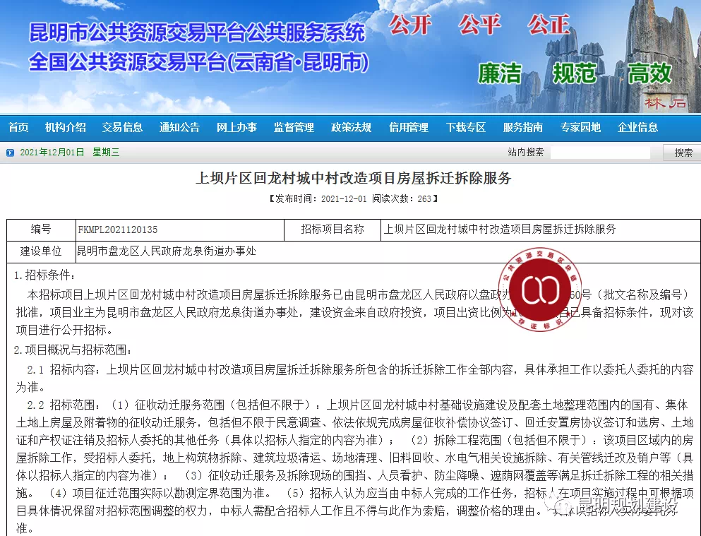Click the announcement title 上坝片区回龙村城中村改造项目房屋拆迁拆除服务

353,179
